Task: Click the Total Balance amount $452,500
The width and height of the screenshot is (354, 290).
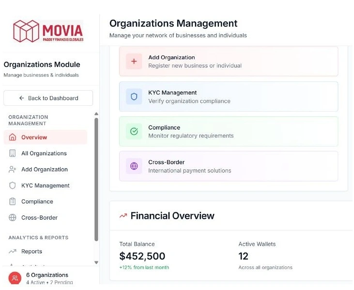Action: (142, 256)
